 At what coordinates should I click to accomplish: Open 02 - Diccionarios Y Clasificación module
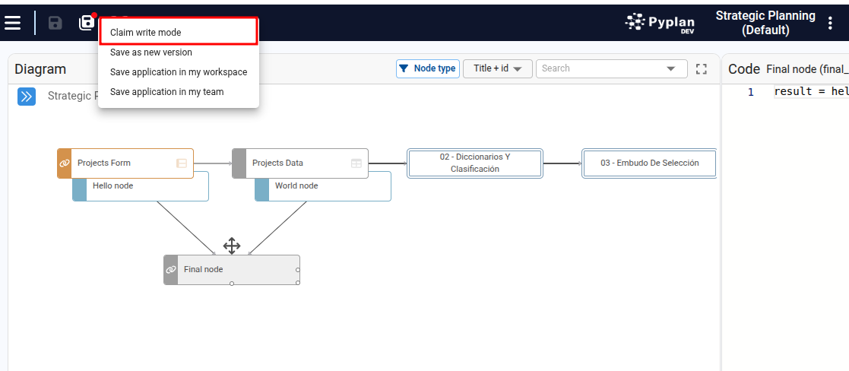[x=475, y=163]
